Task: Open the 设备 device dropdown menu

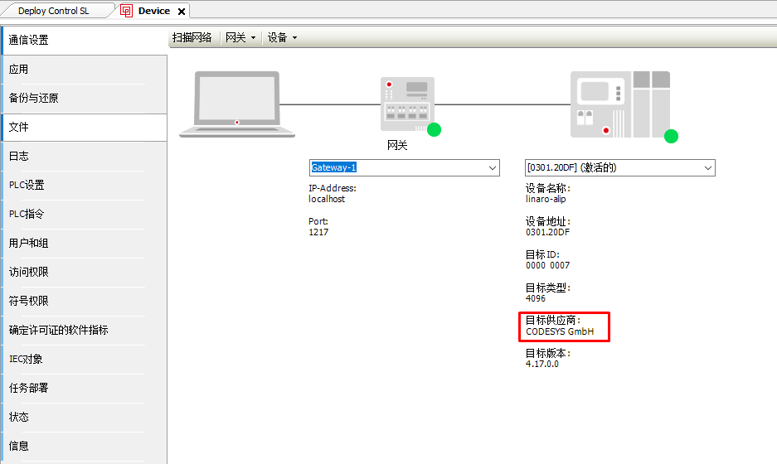Action: pos(282,37)
